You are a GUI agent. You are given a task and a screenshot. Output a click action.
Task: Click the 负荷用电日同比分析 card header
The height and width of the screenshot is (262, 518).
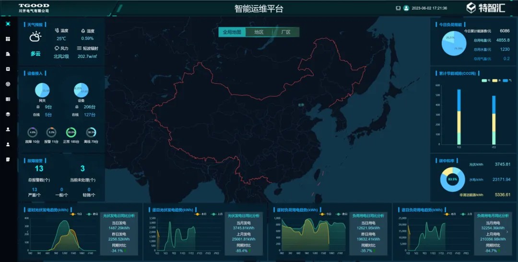pyautogui.click(x=368, y=216)
